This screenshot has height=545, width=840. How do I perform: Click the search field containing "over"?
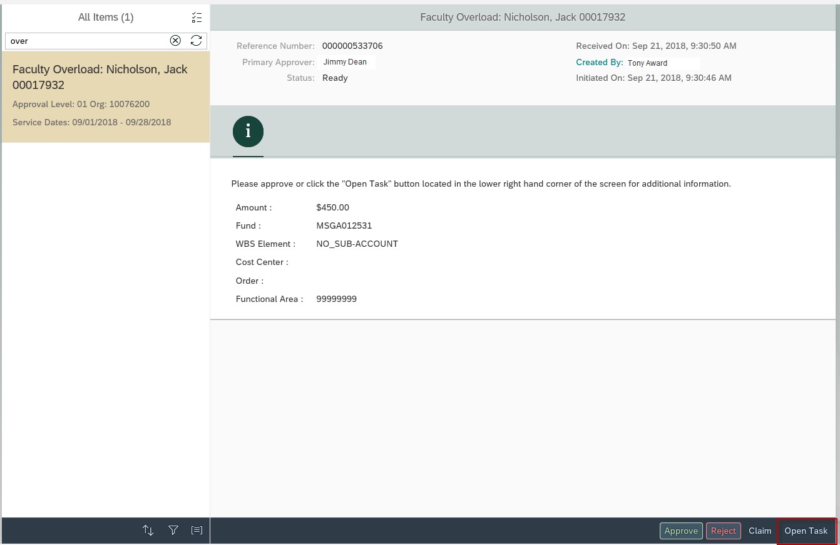point(86,41)
